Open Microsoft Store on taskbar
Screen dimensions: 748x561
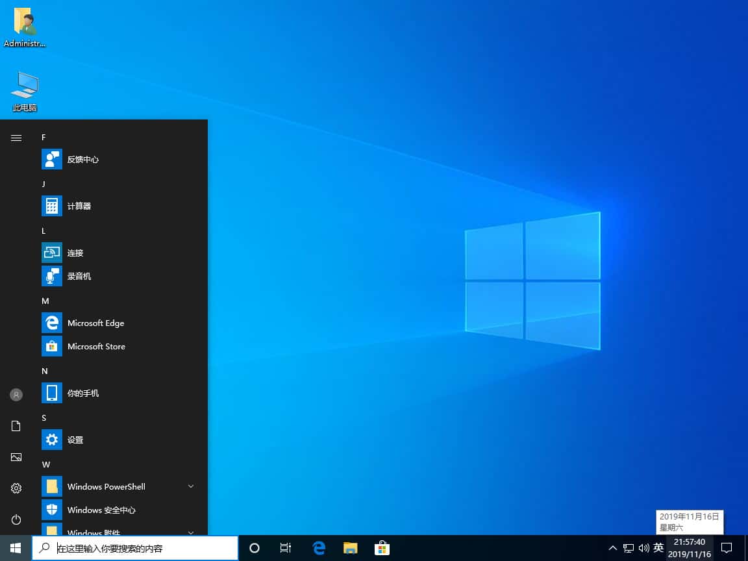pyautogui.click(x=382, y=548)
